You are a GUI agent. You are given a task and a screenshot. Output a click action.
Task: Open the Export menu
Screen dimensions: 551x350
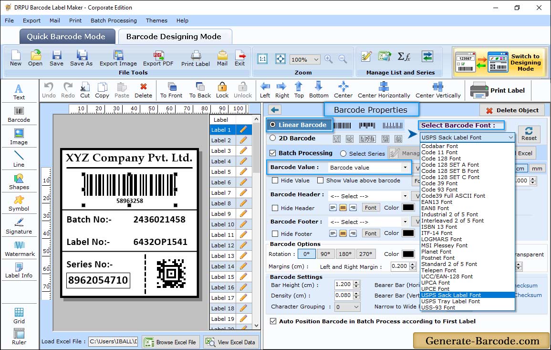coord(31,21)
